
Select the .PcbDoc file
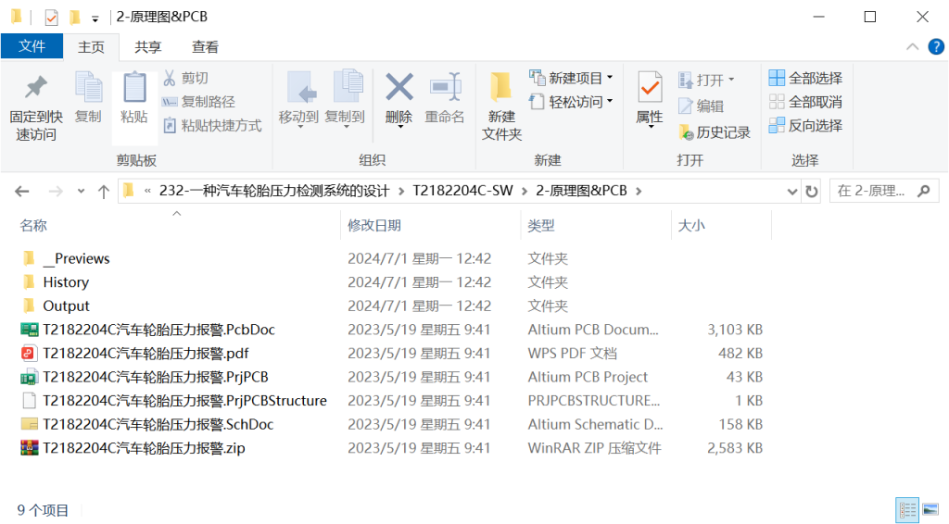tap(158, 330)
